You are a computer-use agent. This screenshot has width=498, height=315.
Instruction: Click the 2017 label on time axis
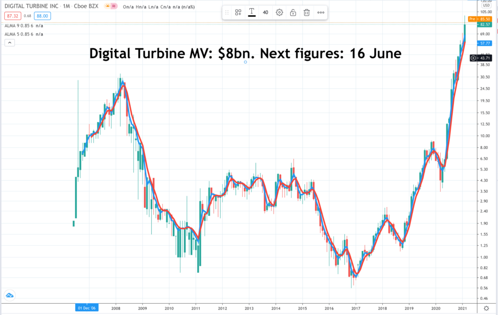[x=356, y=308]
